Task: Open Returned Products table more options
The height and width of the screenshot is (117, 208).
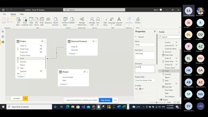Action: pos(96,41)
